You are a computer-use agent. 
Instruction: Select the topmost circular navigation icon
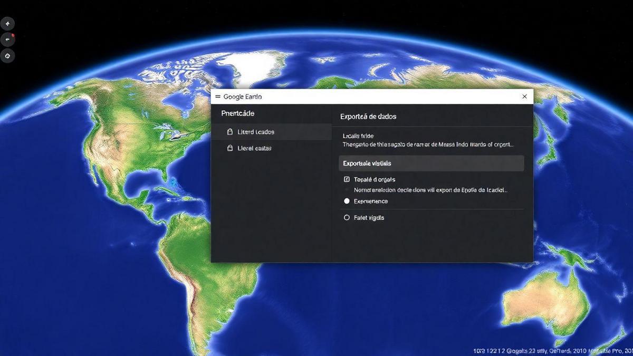pyautogui.click(x=7, y=23)
